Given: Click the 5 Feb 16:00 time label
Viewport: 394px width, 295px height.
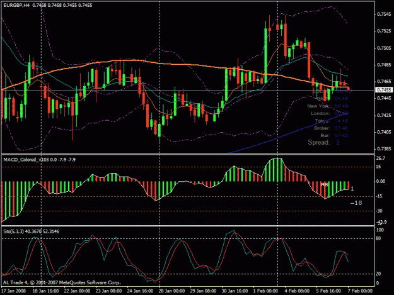Looking at the screenshot, I should point(328,291).
